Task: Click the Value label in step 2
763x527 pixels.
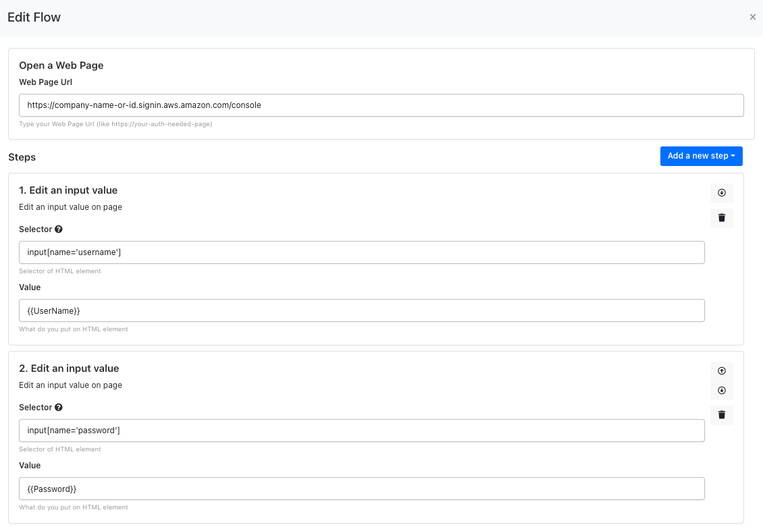Action: (x=30, y=466)
